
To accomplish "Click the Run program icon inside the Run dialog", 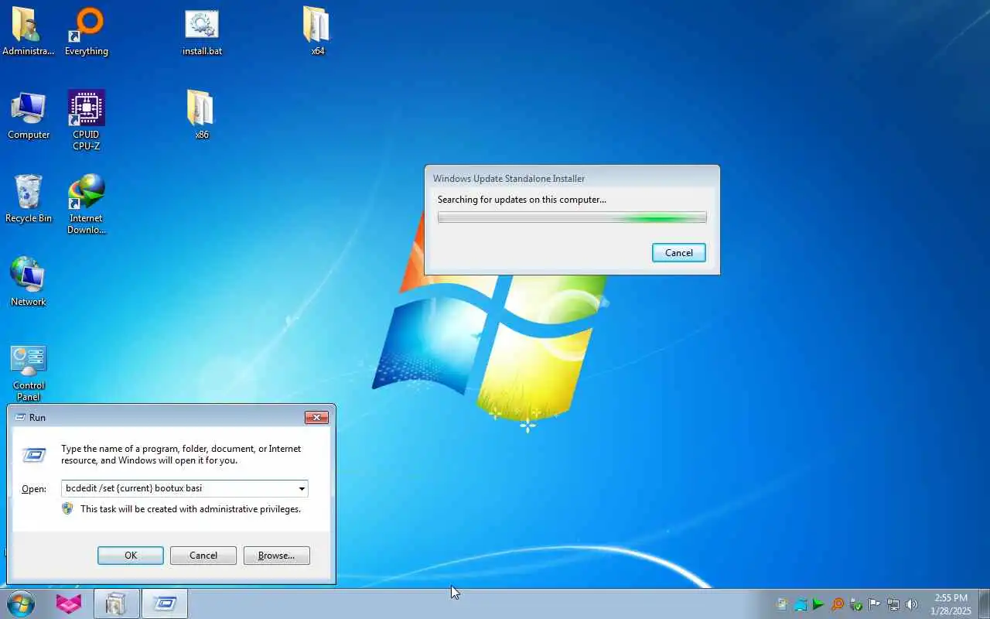I will [34, 455].
